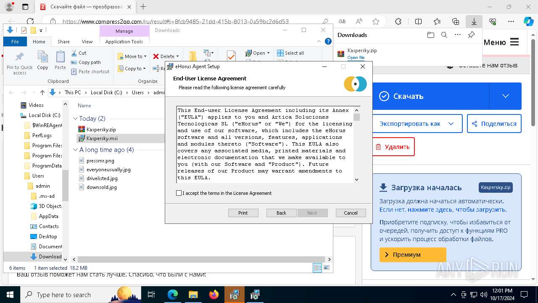Image resolution: width=538 pixels, height=303 pixels.
Task: Go up one folder level in Explorer
Action: pos(42,93)
